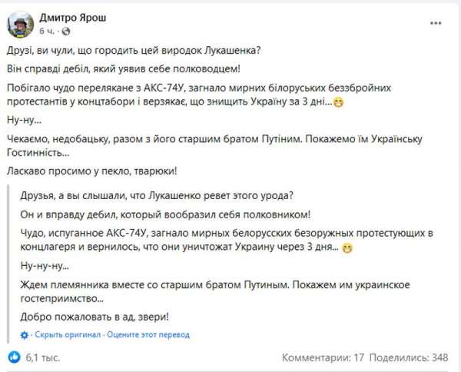The image size is (461, 372).
Task: Click the globe public-audience icon
Action: coord(64,31)
